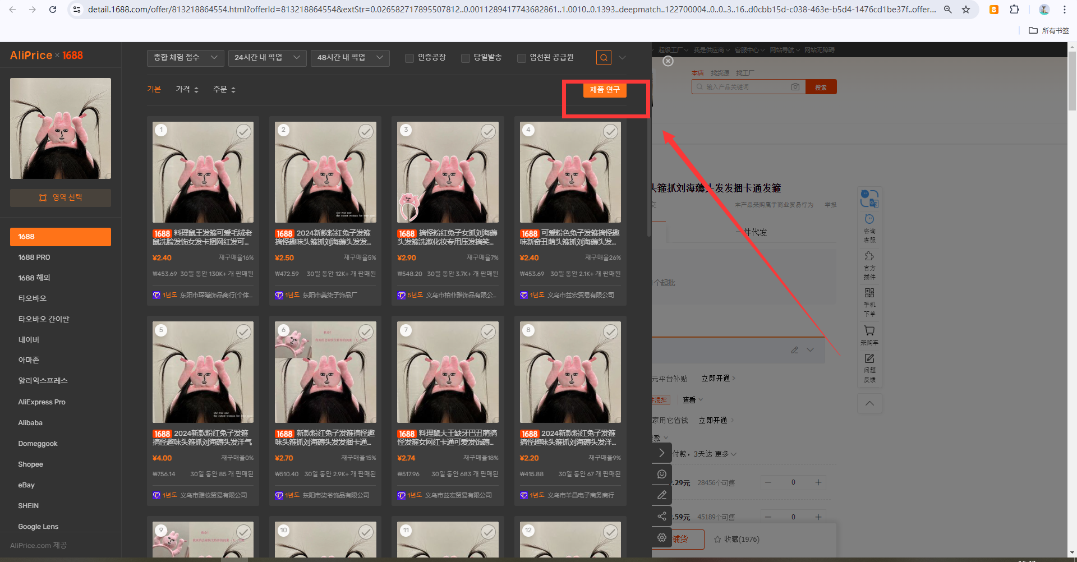Toggle selection check on product 3
The width and height of the screenshot is (1077, 562).
click(488, 131)
